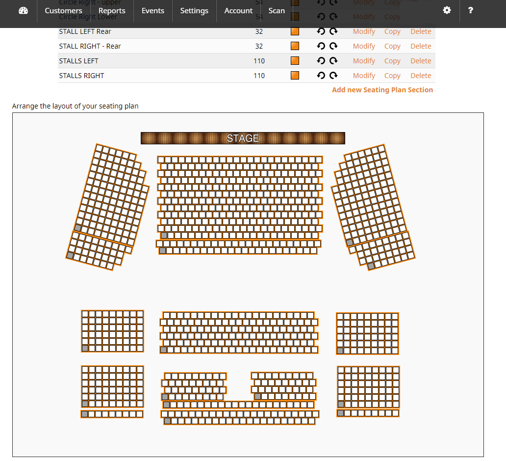Screen dimensions: 506x461
Task: Open the Settings menu
Action: tap(194, 11)
